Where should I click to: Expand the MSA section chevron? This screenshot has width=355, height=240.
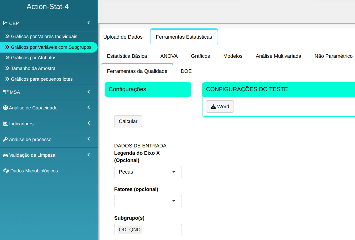click(x=89, y=92)
